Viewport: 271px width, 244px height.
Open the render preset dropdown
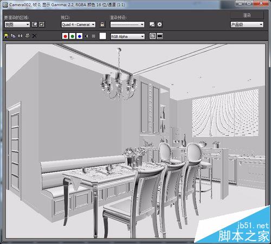point(127,24)
